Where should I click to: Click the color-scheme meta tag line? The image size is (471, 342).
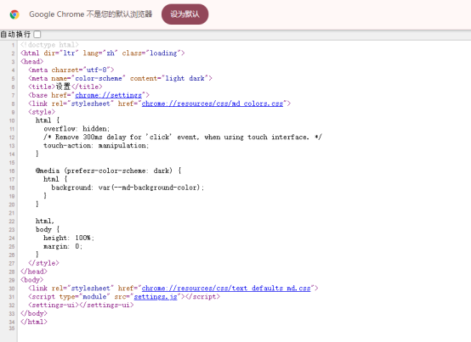pyautogui.click(x=120, y=78)
